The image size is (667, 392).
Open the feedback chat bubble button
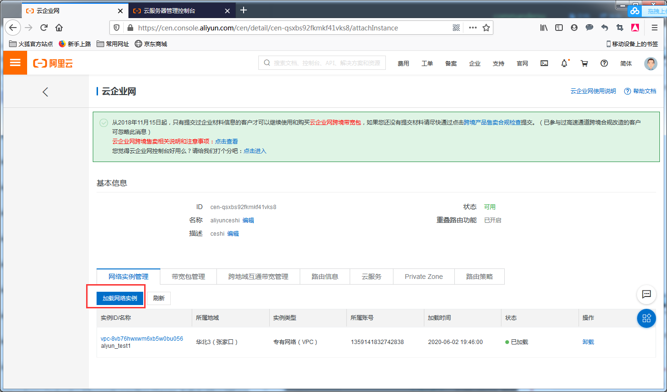[x=646, y=295]
